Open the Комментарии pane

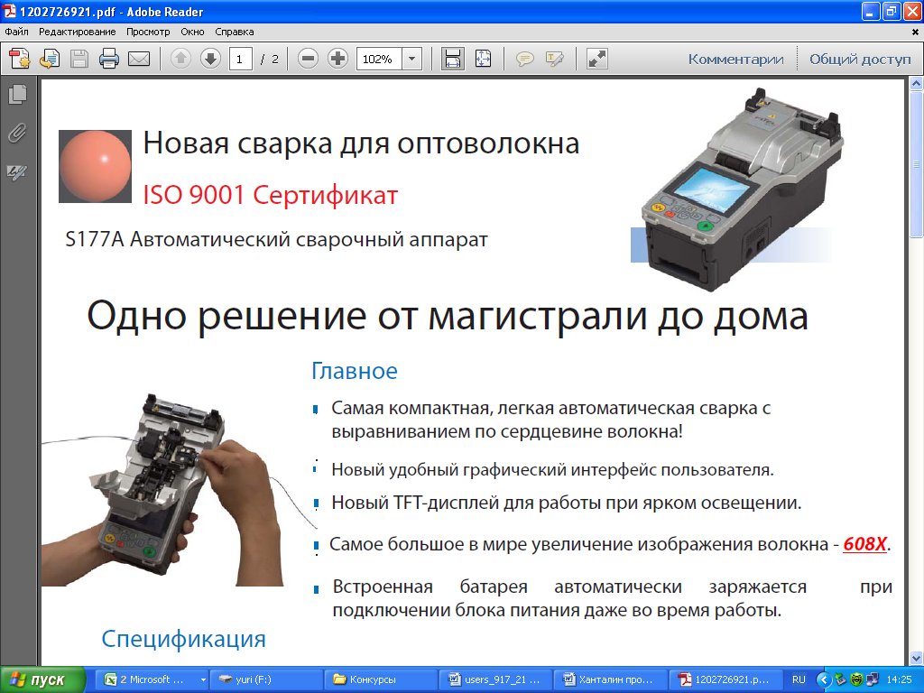tap(735, 60)
